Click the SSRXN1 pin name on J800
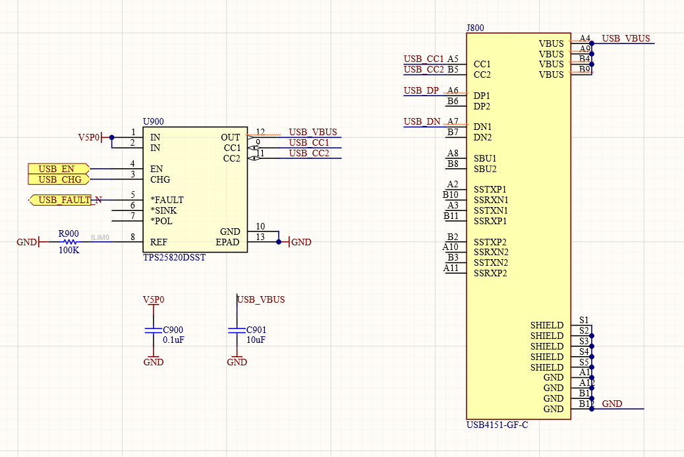 click(491, 200)
